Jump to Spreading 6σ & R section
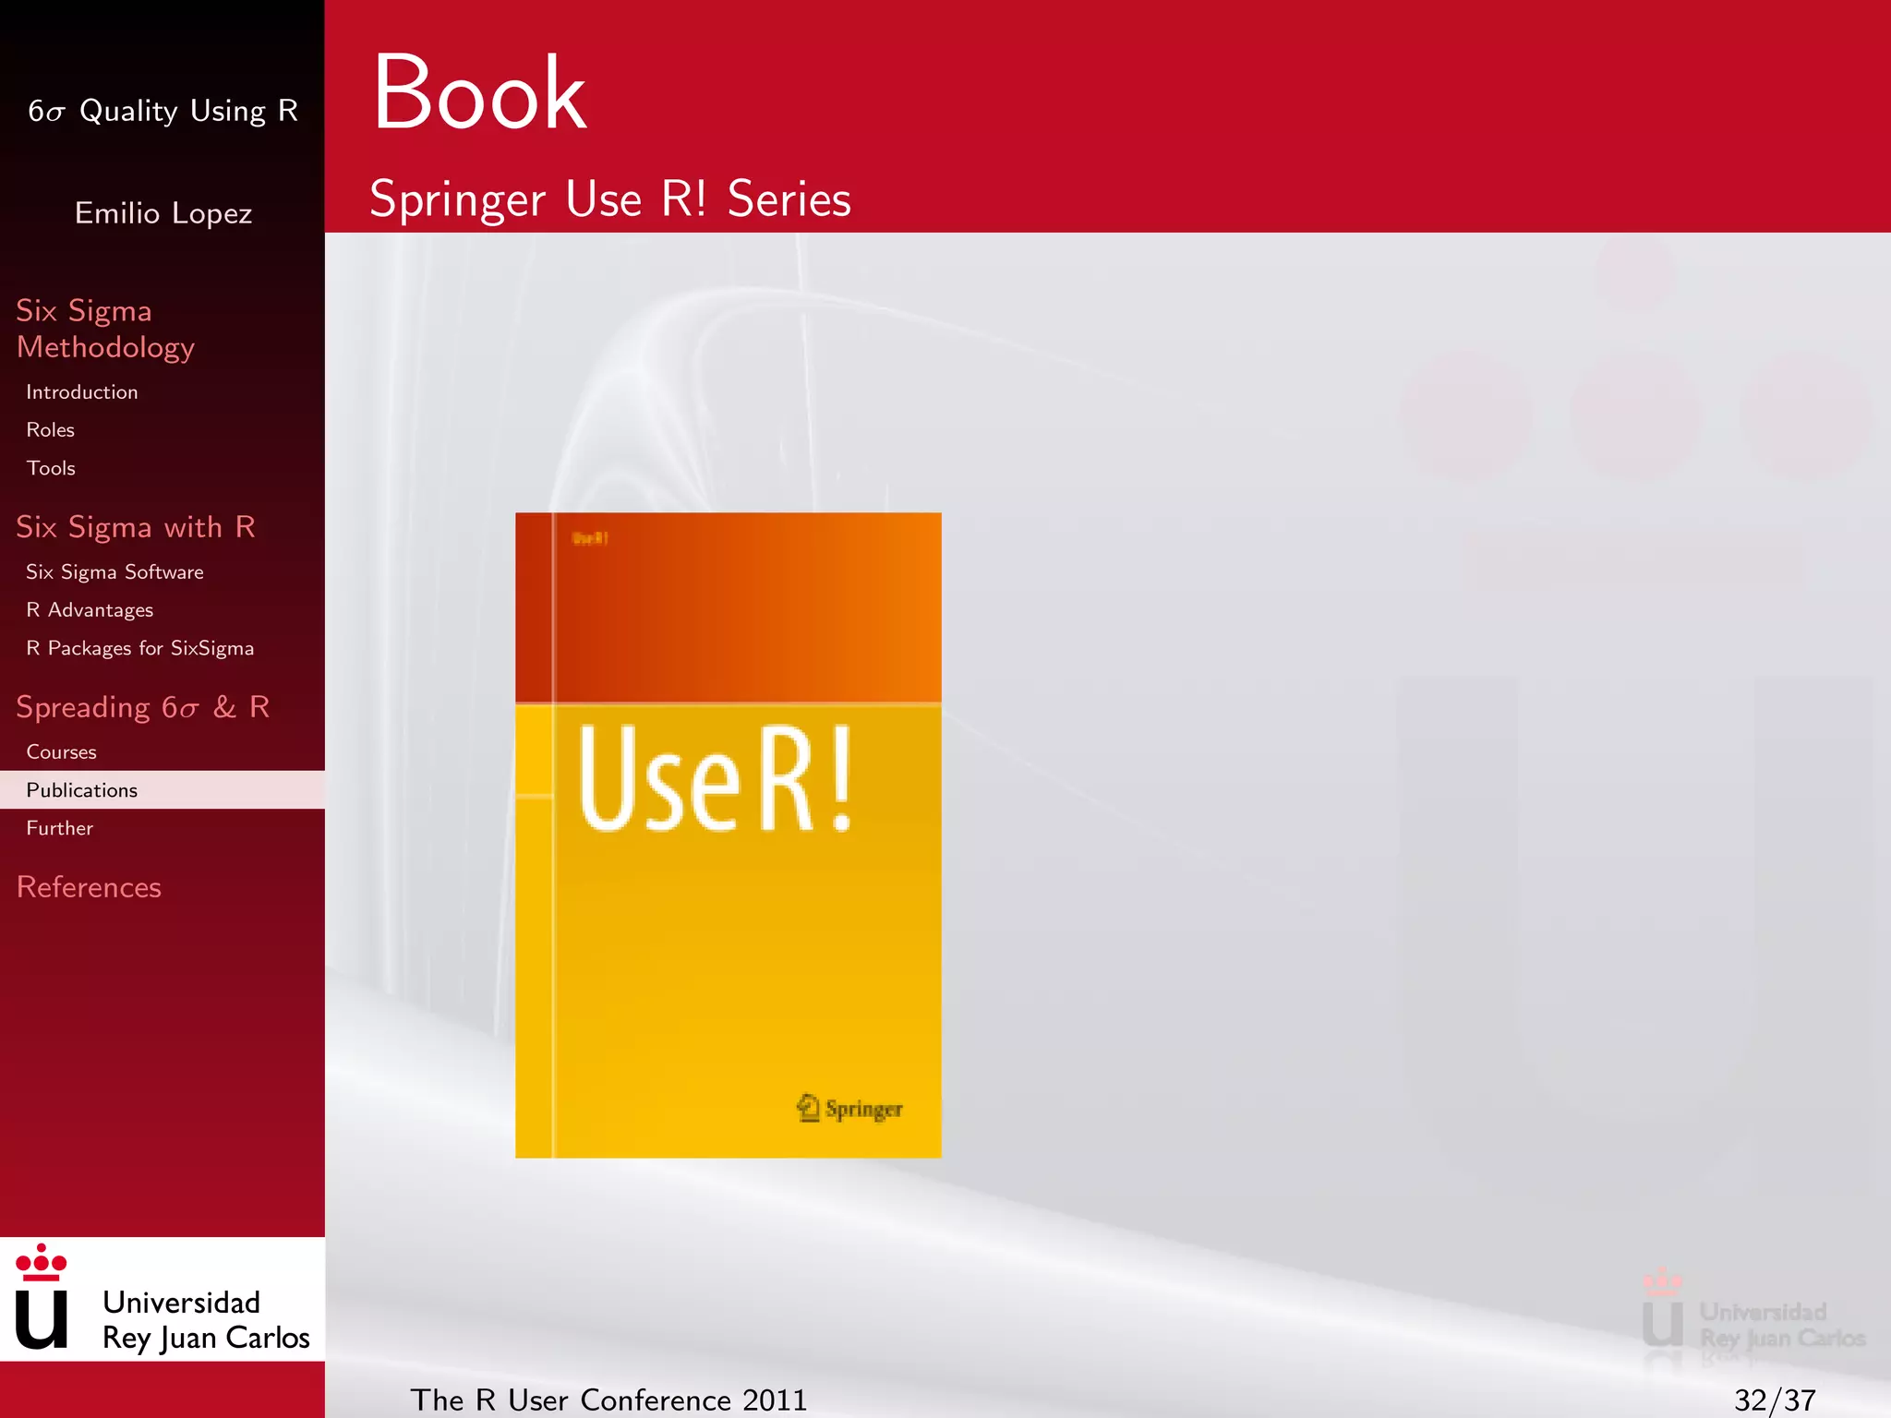The width and height of the screenshot is (1891, 1418). 143,707
